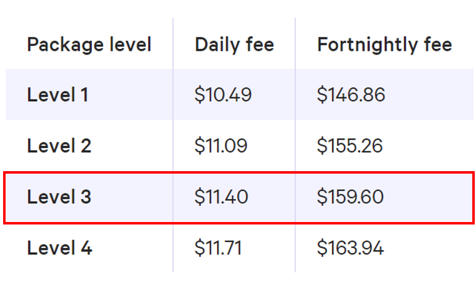476x302 pixels.
Task: Click the word Package in the header
Action: pyautogui.click(x=66, y=45)
